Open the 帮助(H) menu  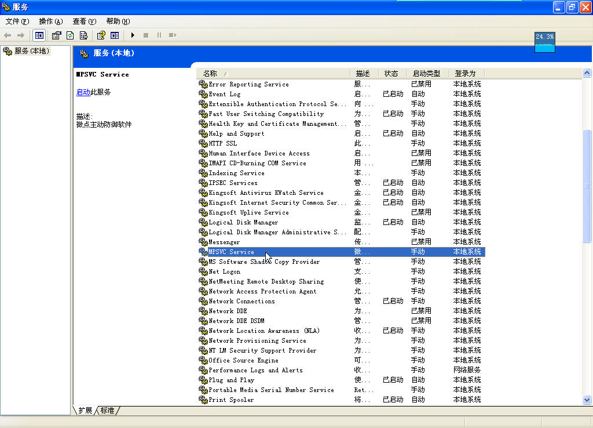point(118,21)
